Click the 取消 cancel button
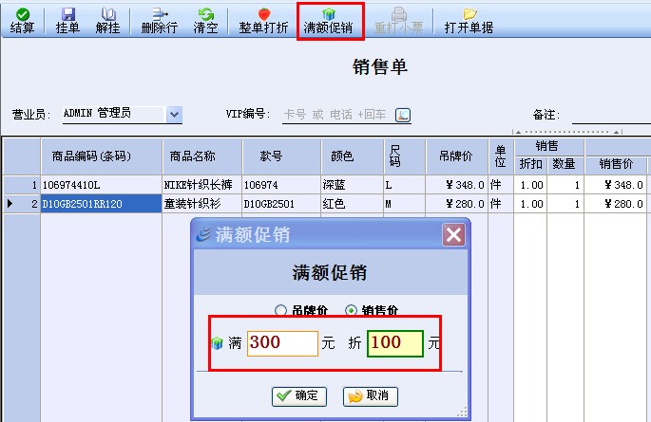This screenshot has height=422, width=651. [371, 396]
